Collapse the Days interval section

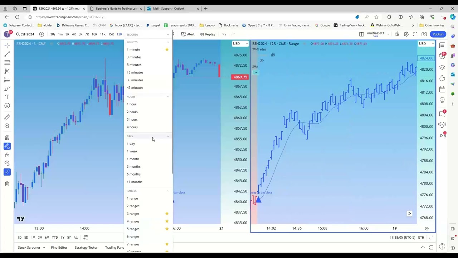pos(168,136)
